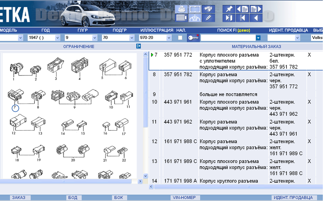Click parts table horizontal scroll left arrow

click(x=151, y=187)
